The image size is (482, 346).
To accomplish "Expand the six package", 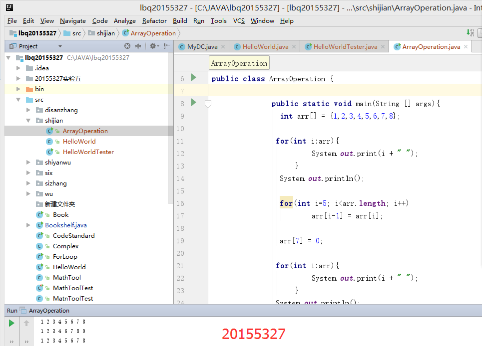I will coord(28,173).
